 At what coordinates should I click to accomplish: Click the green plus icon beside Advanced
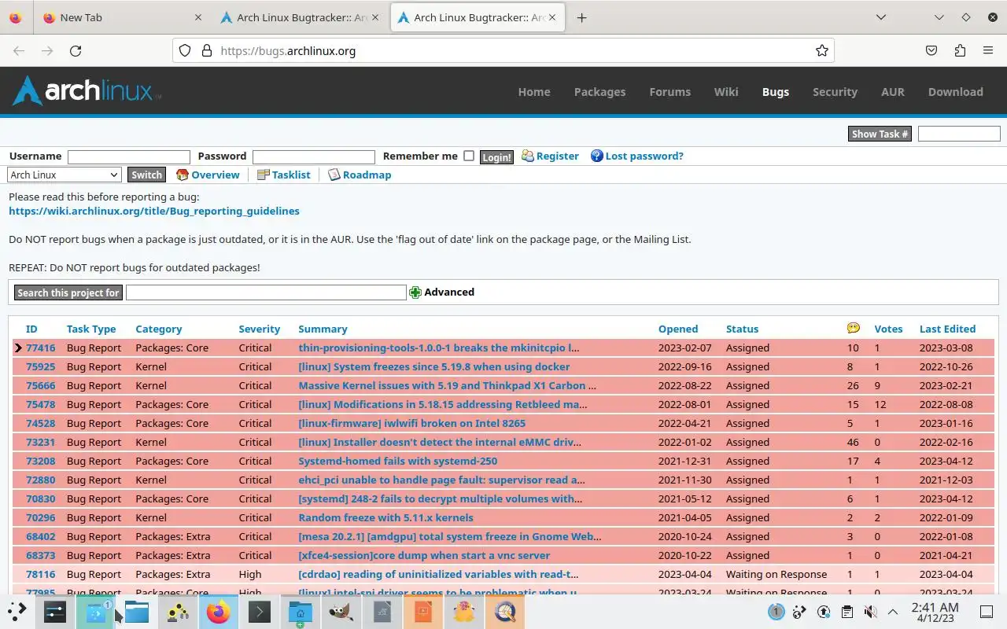click(x=415, y=292)
